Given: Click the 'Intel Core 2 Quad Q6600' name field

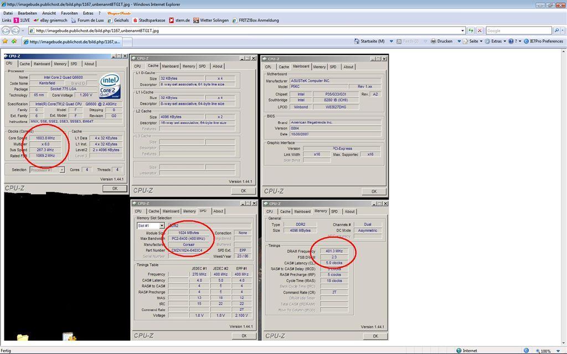Looking at the screenshot, I should pos(63,77).
